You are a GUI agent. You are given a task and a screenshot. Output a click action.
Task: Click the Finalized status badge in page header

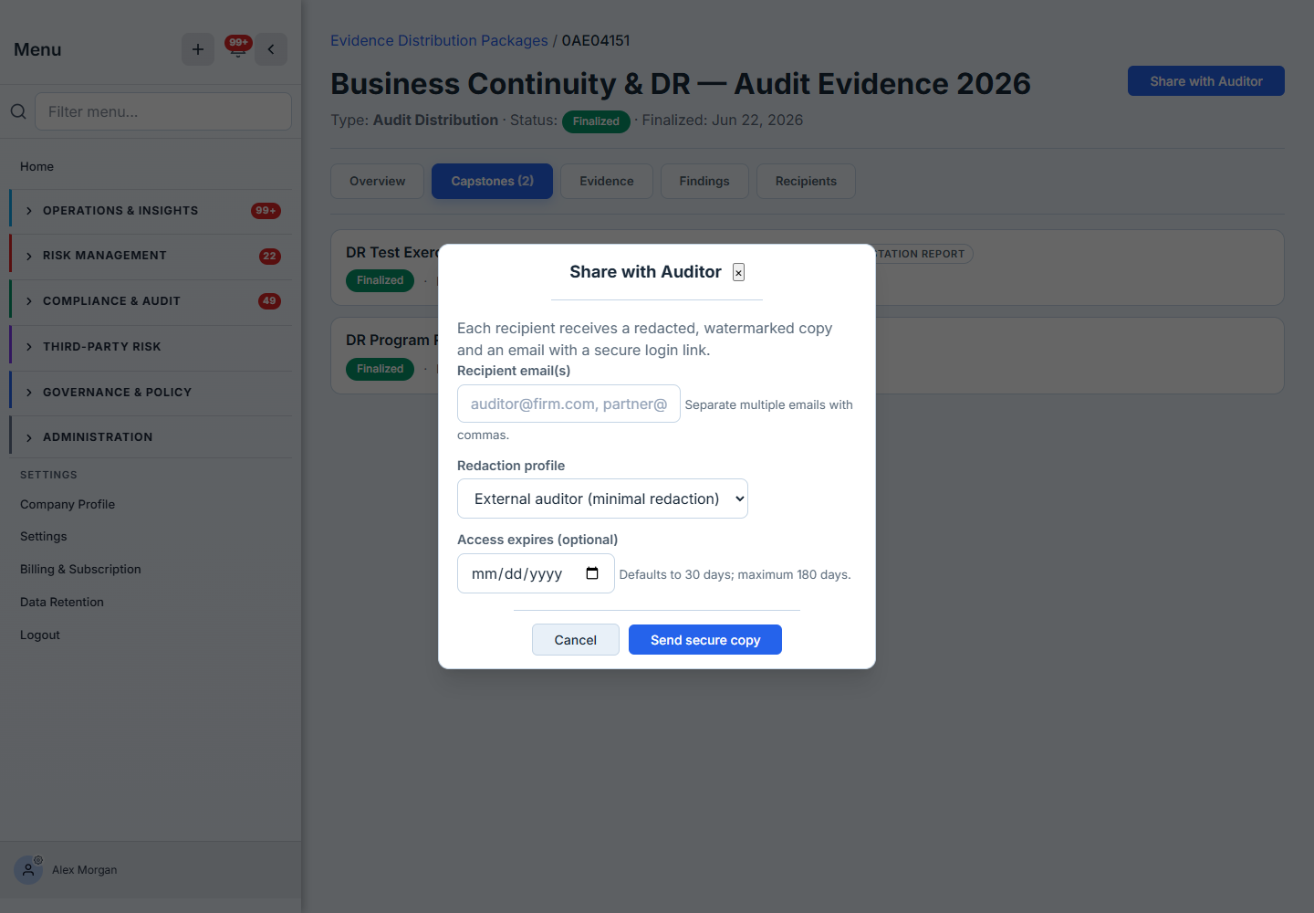tap(596, 121)
